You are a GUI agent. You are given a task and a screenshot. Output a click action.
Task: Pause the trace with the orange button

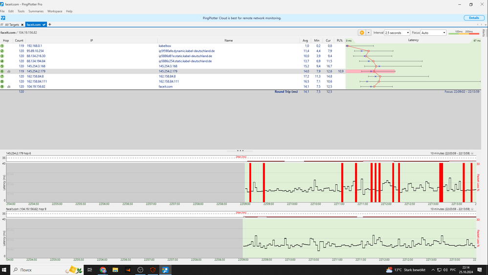coord(362,33)
